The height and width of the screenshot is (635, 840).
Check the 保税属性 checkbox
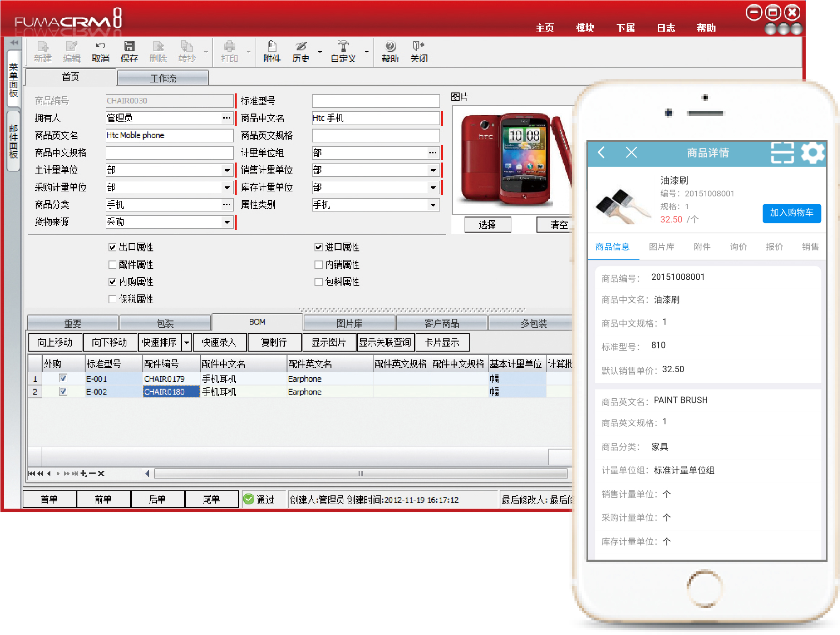coord(113,299)
